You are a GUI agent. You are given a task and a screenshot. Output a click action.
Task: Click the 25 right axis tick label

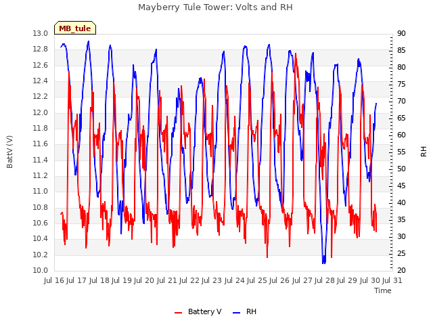pyautogui.click(x=401, y=253)
